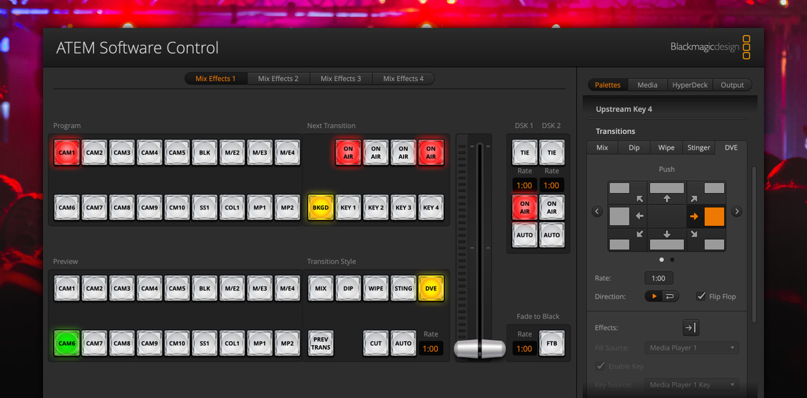Open the HyperDeck tab

690,85
